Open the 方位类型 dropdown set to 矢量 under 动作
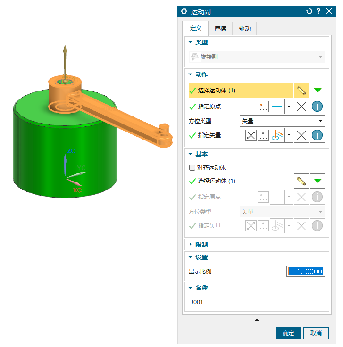The width and height of the screenshot is (343, 347). click(x=282, y=121)
